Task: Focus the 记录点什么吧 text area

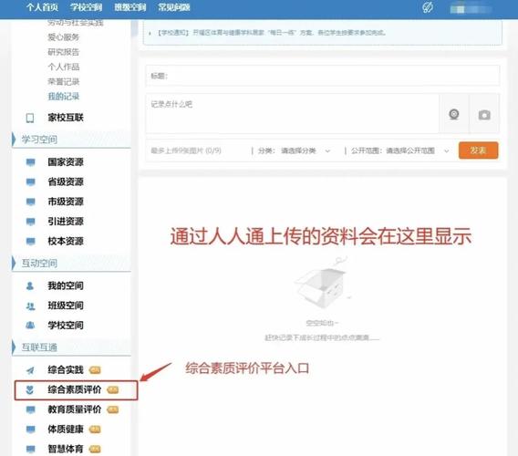Action: click(x=293, y=113)
